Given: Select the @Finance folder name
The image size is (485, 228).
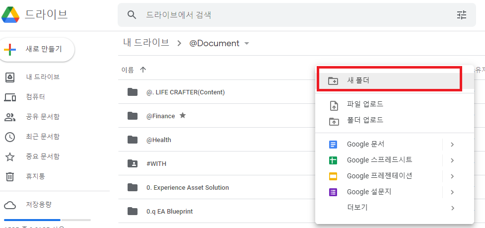Looking at the screenshot, I should [160, 116].
